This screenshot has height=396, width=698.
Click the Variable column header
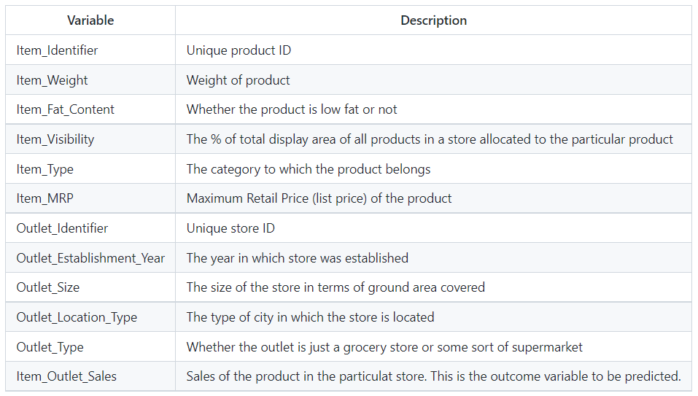pos(90,20)
